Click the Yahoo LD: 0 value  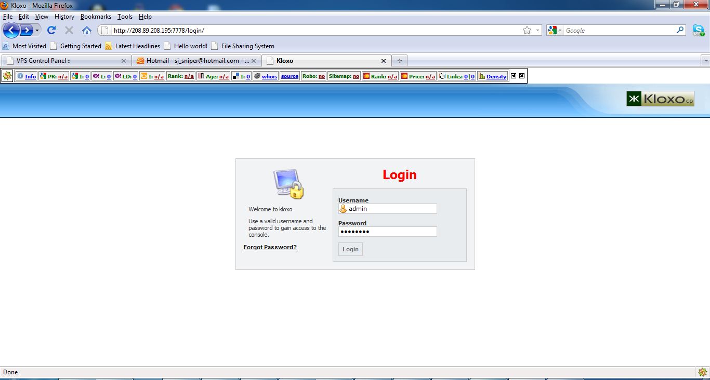click(x=135, y=77)
